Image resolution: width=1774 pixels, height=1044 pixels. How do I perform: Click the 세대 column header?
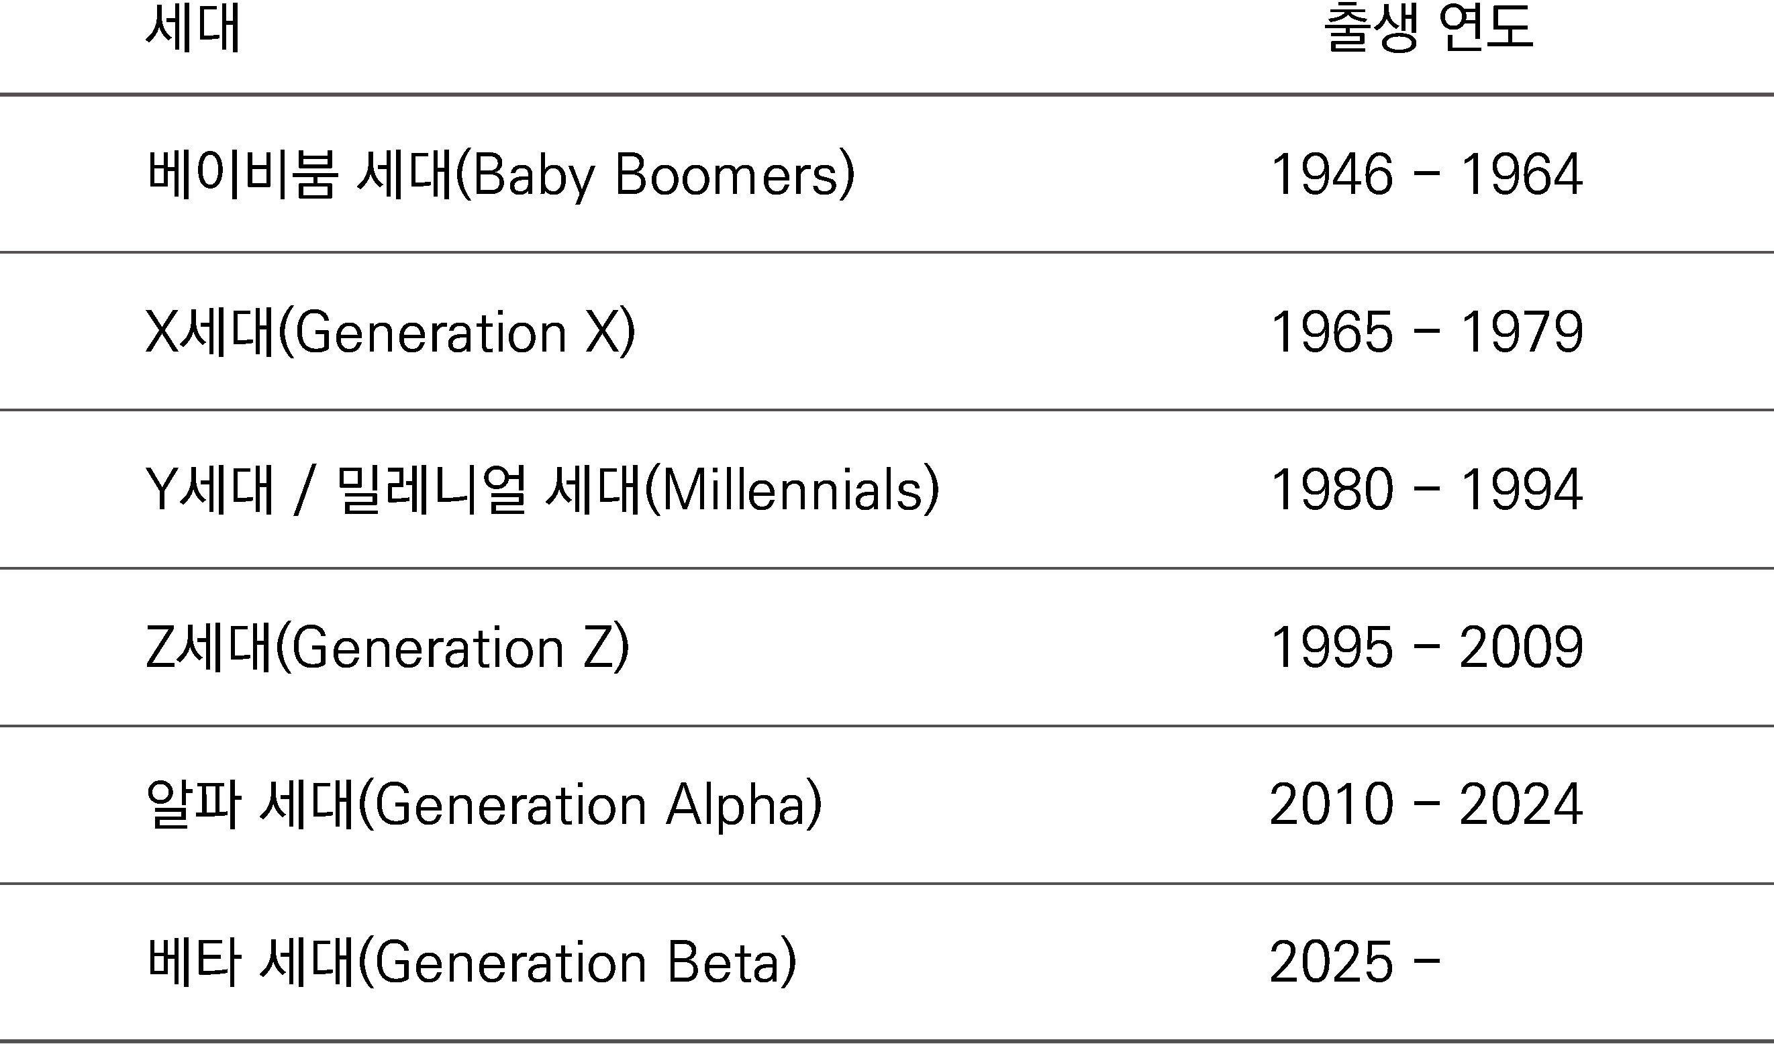(x=193, y=28)
